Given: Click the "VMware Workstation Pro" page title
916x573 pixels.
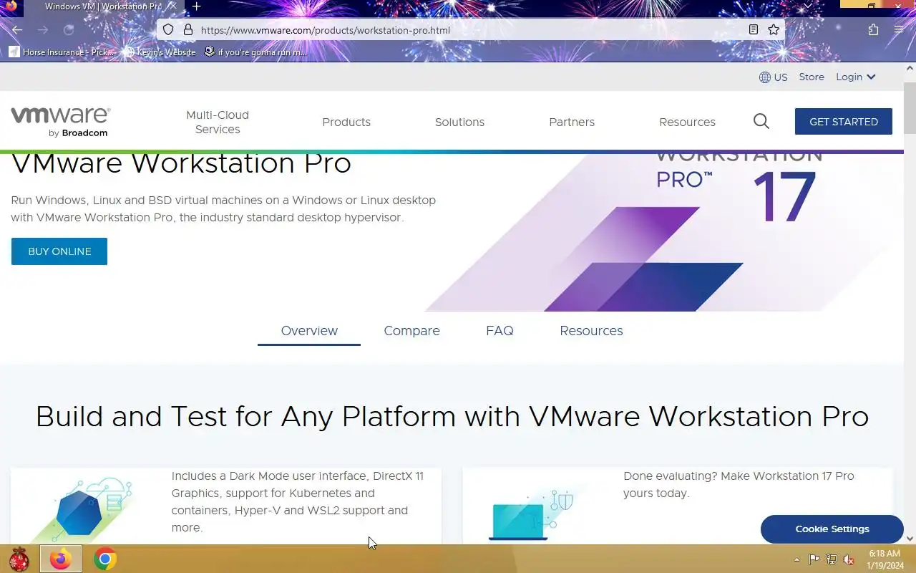Looking at the screenshot, I should [181, 164].
